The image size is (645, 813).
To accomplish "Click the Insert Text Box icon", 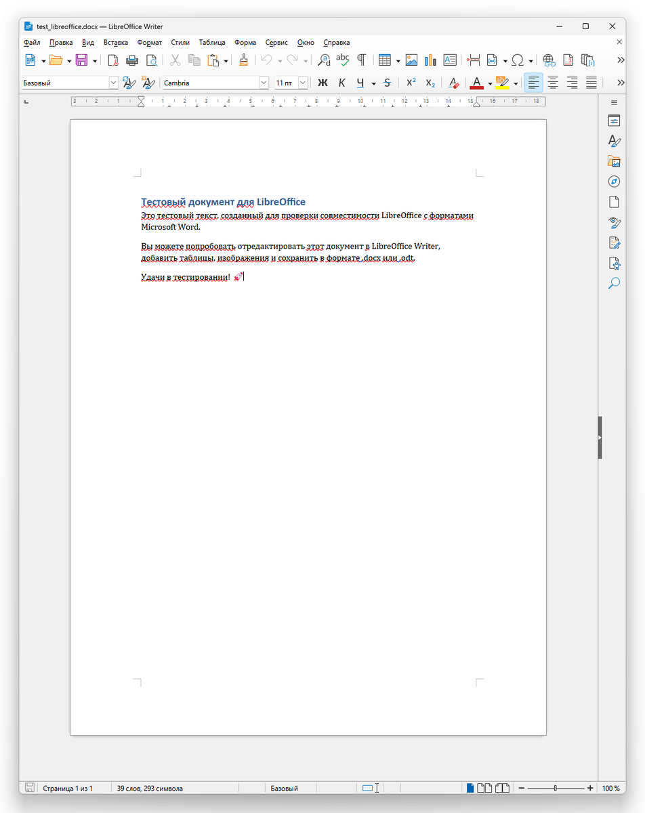I will tap(450, 60).
